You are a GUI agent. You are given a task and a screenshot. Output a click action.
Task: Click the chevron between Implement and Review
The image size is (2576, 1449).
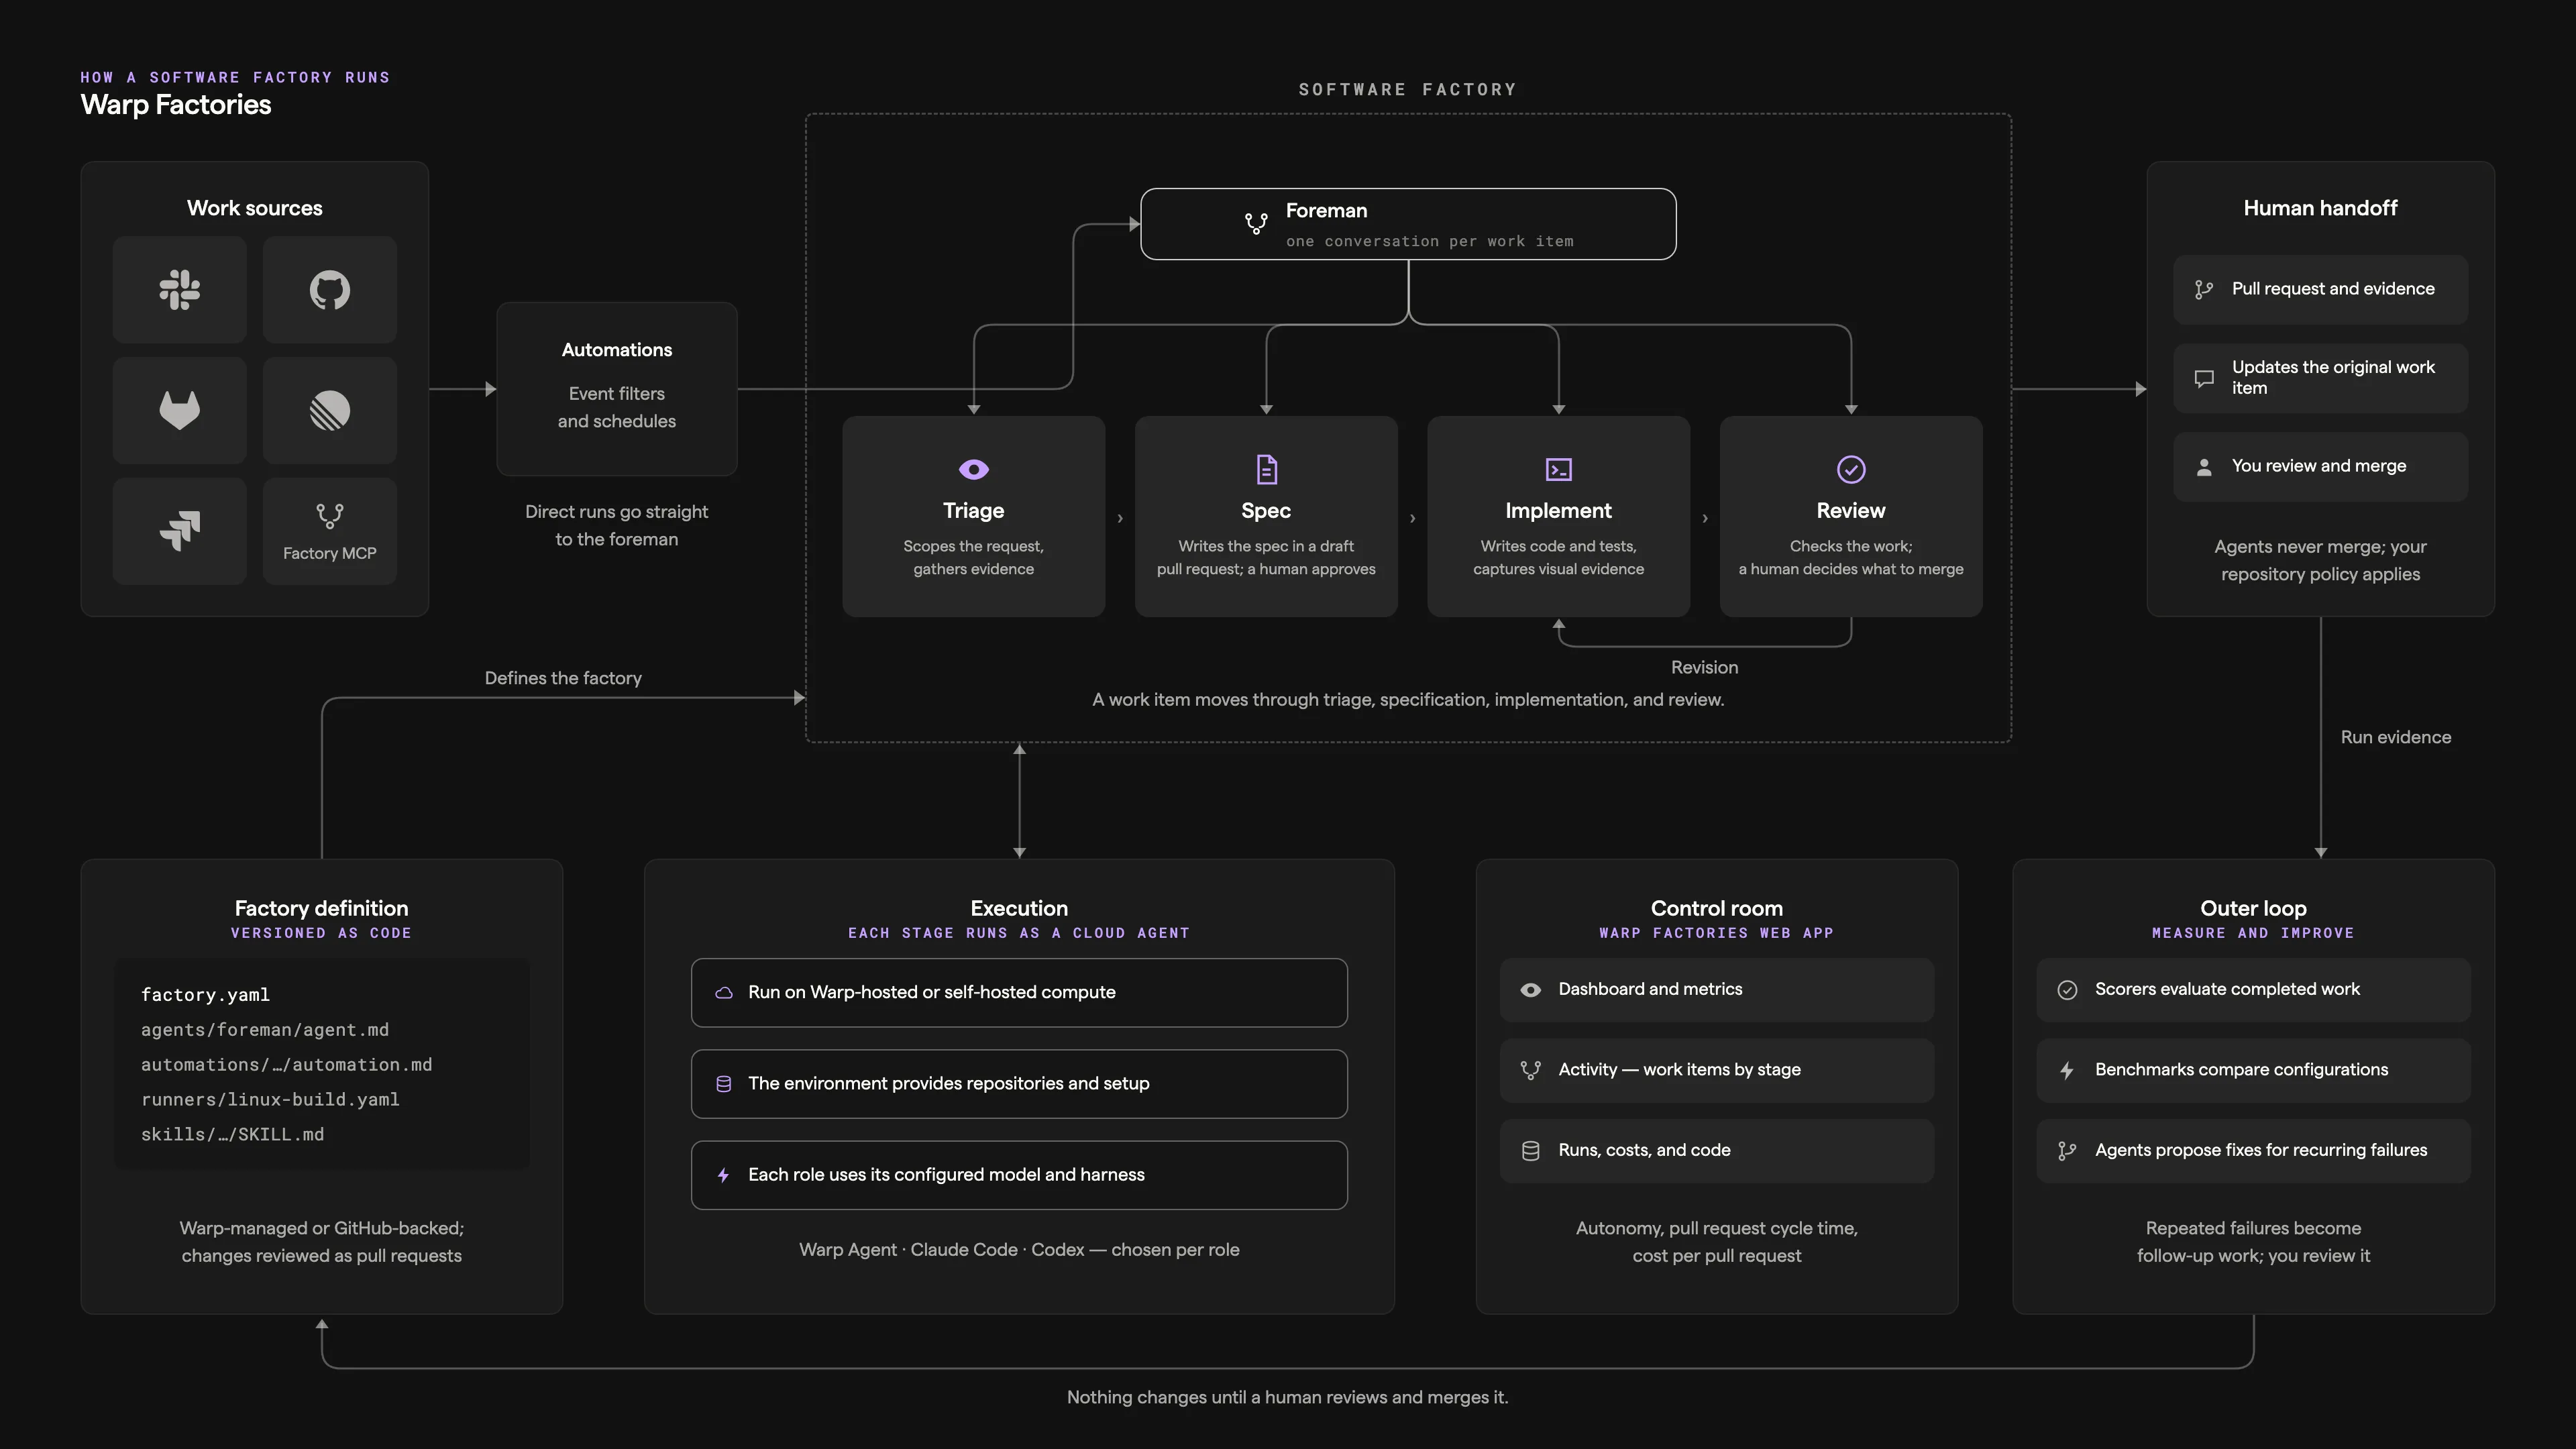[x=1705, y=518]
